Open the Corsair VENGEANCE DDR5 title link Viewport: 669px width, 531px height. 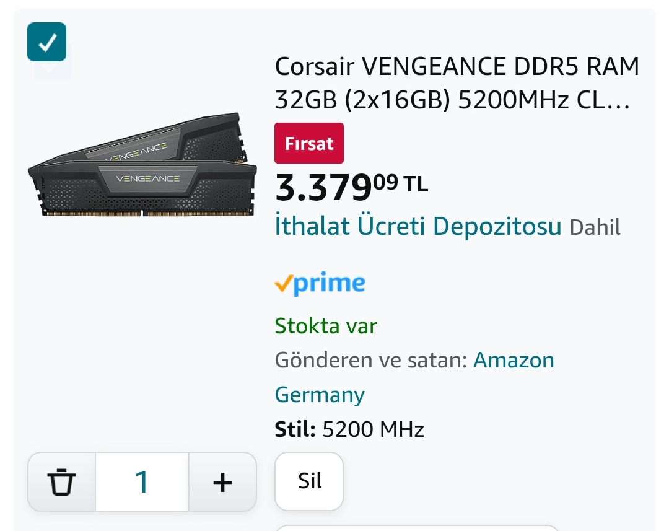(457, 82)
